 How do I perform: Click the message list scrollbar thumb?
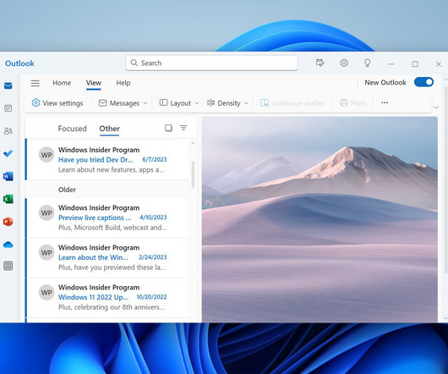click(x=193, y=174)
